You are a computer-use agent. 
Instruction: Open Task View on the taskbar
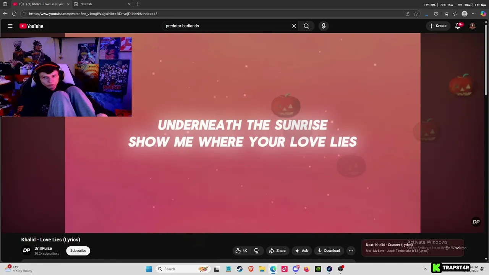pos(217,269)
